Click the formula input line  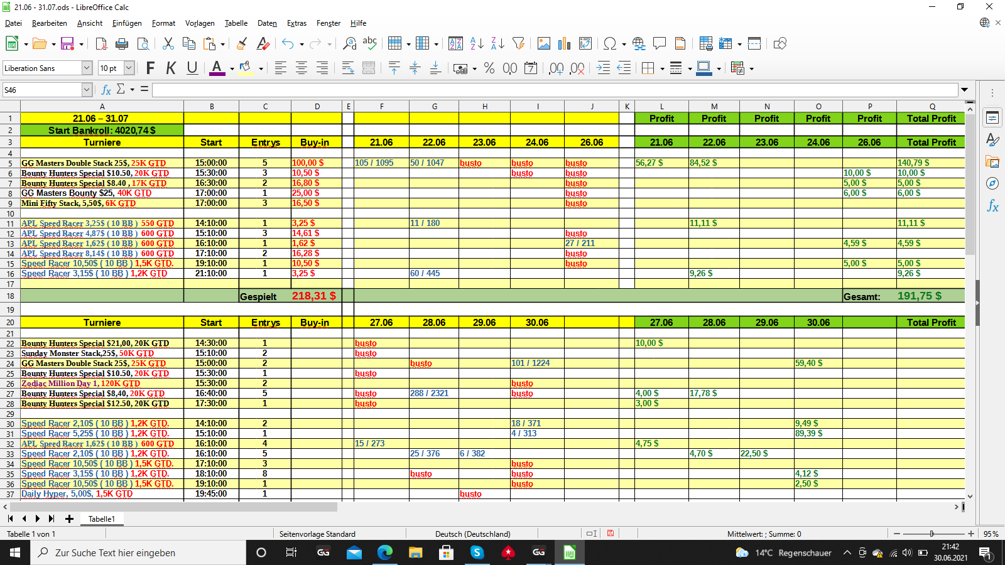(x=555, y=90)
